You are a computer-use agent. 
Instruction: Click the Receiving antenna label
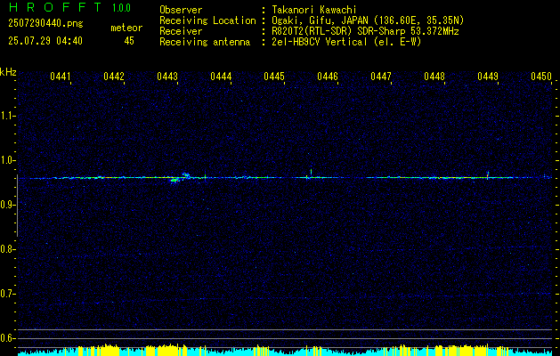coord(205,42)
